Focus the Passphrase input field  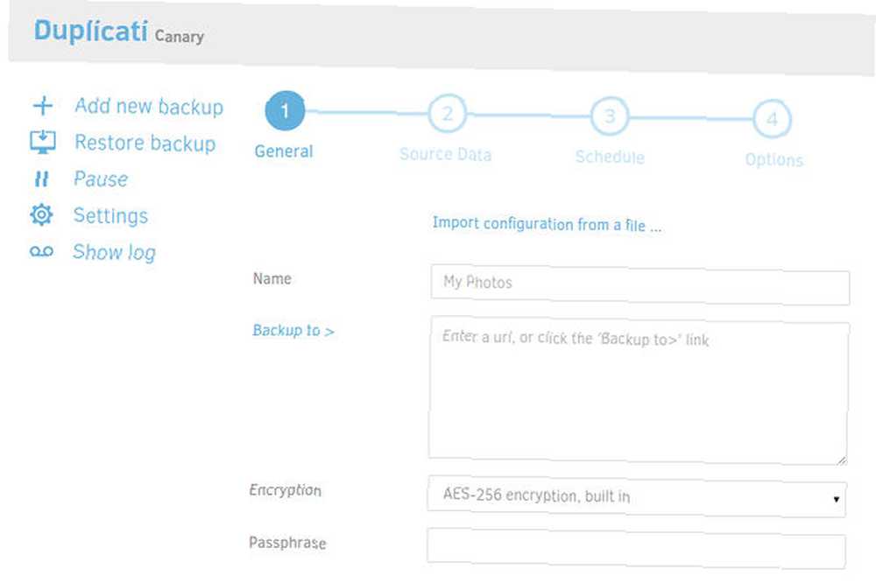636,548
